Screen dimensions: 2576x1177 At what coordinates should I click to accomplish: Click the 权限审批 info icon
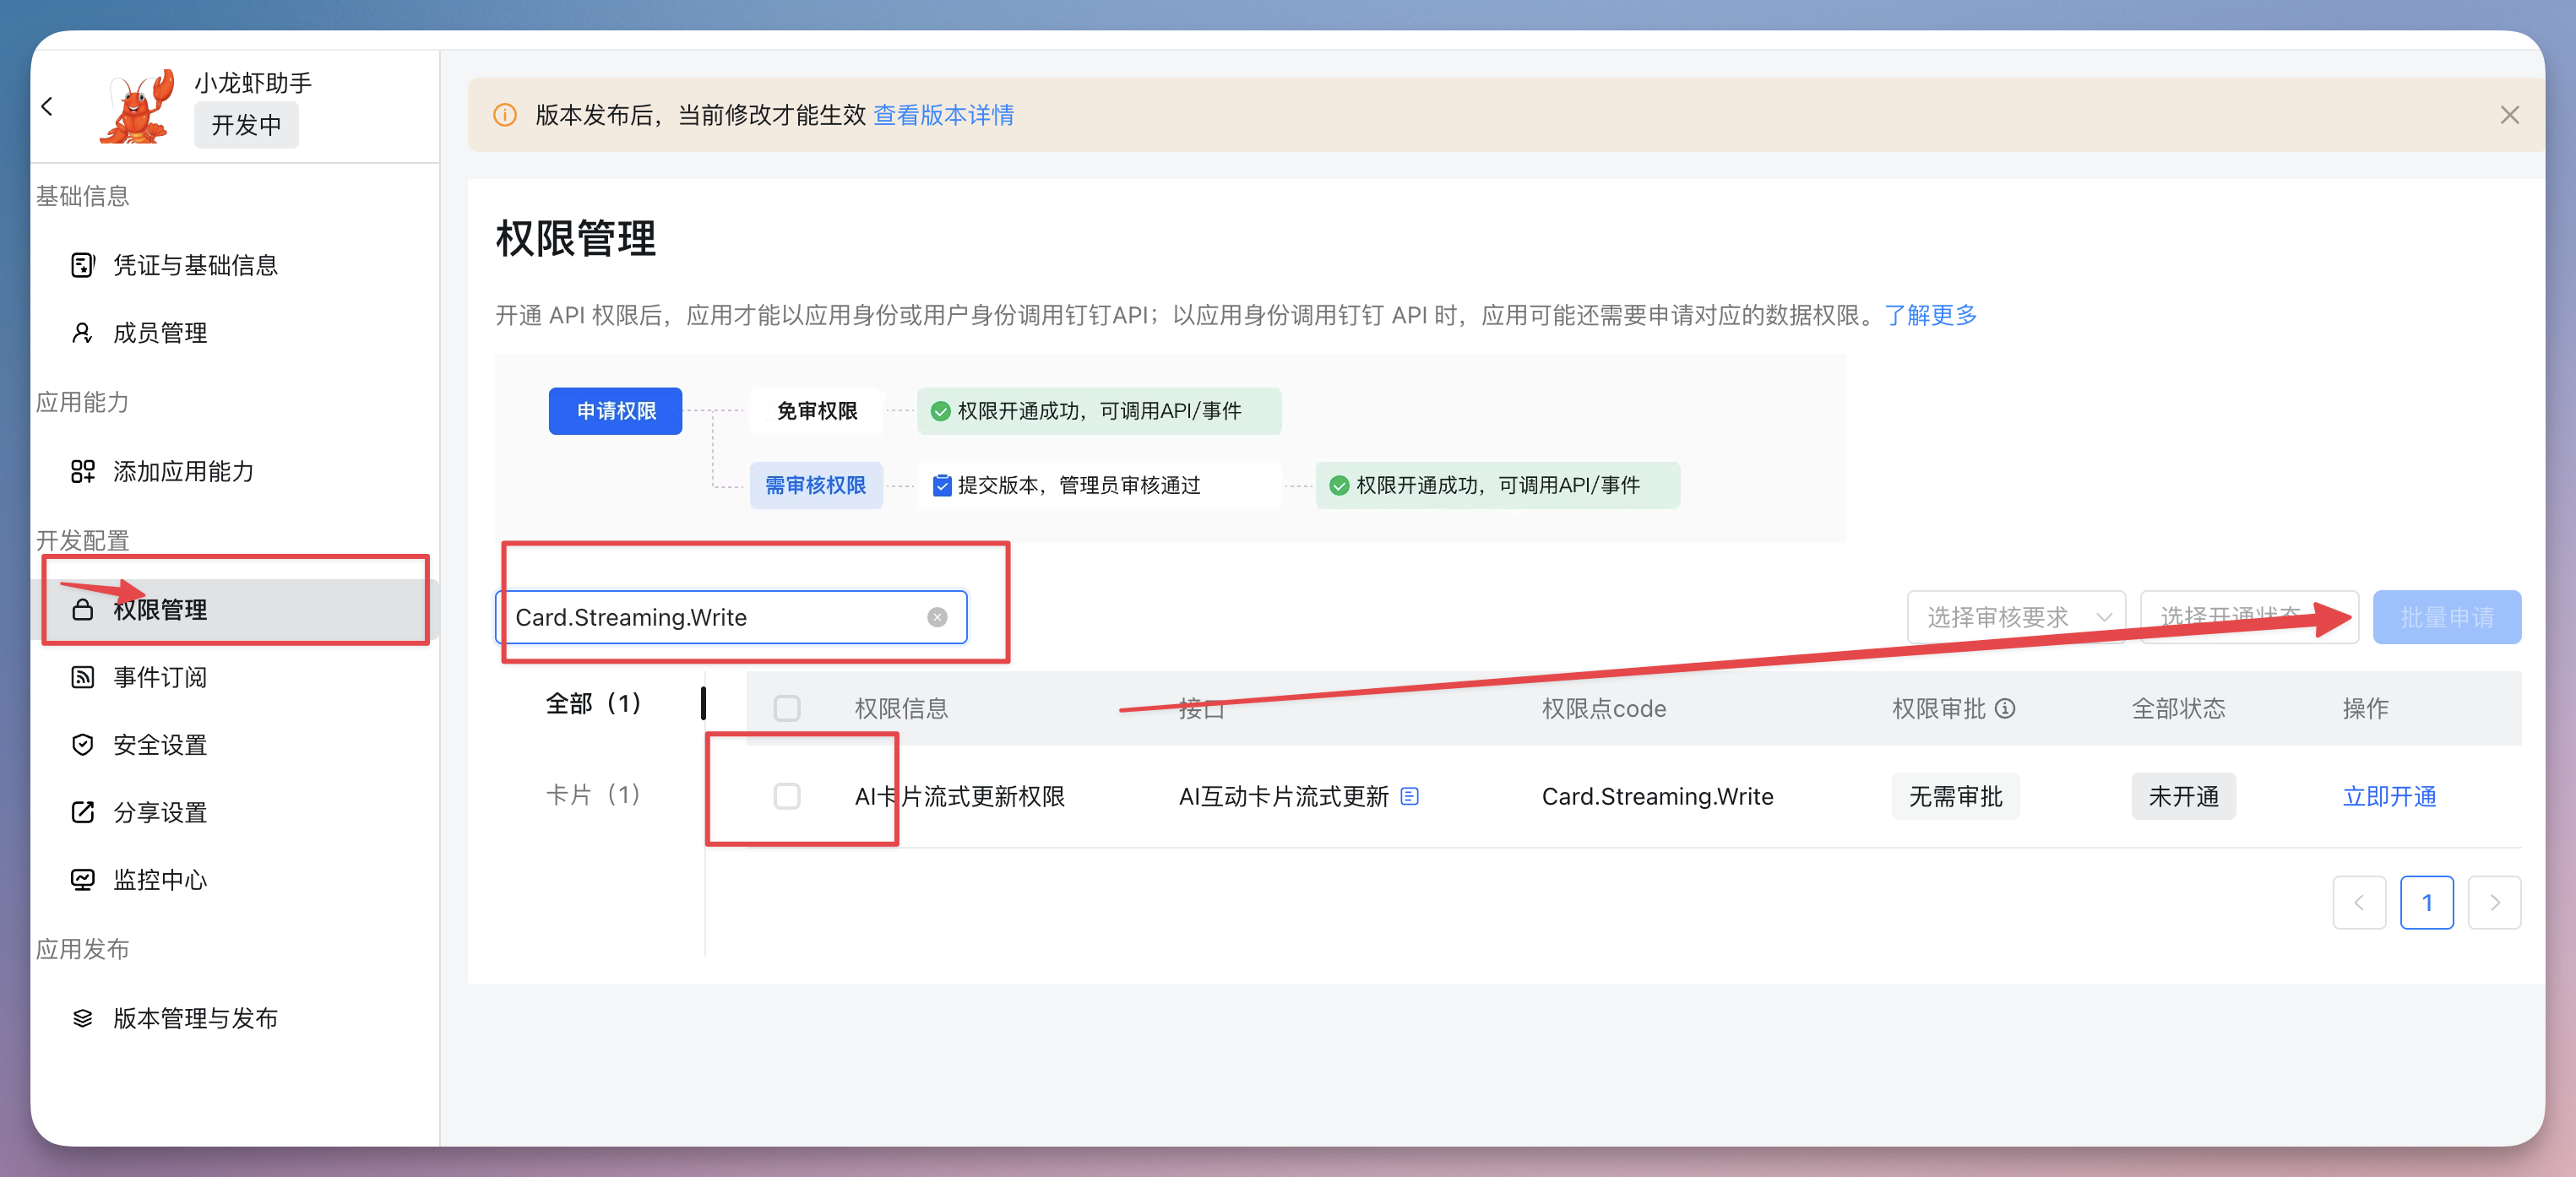[x=2005, y=708]
